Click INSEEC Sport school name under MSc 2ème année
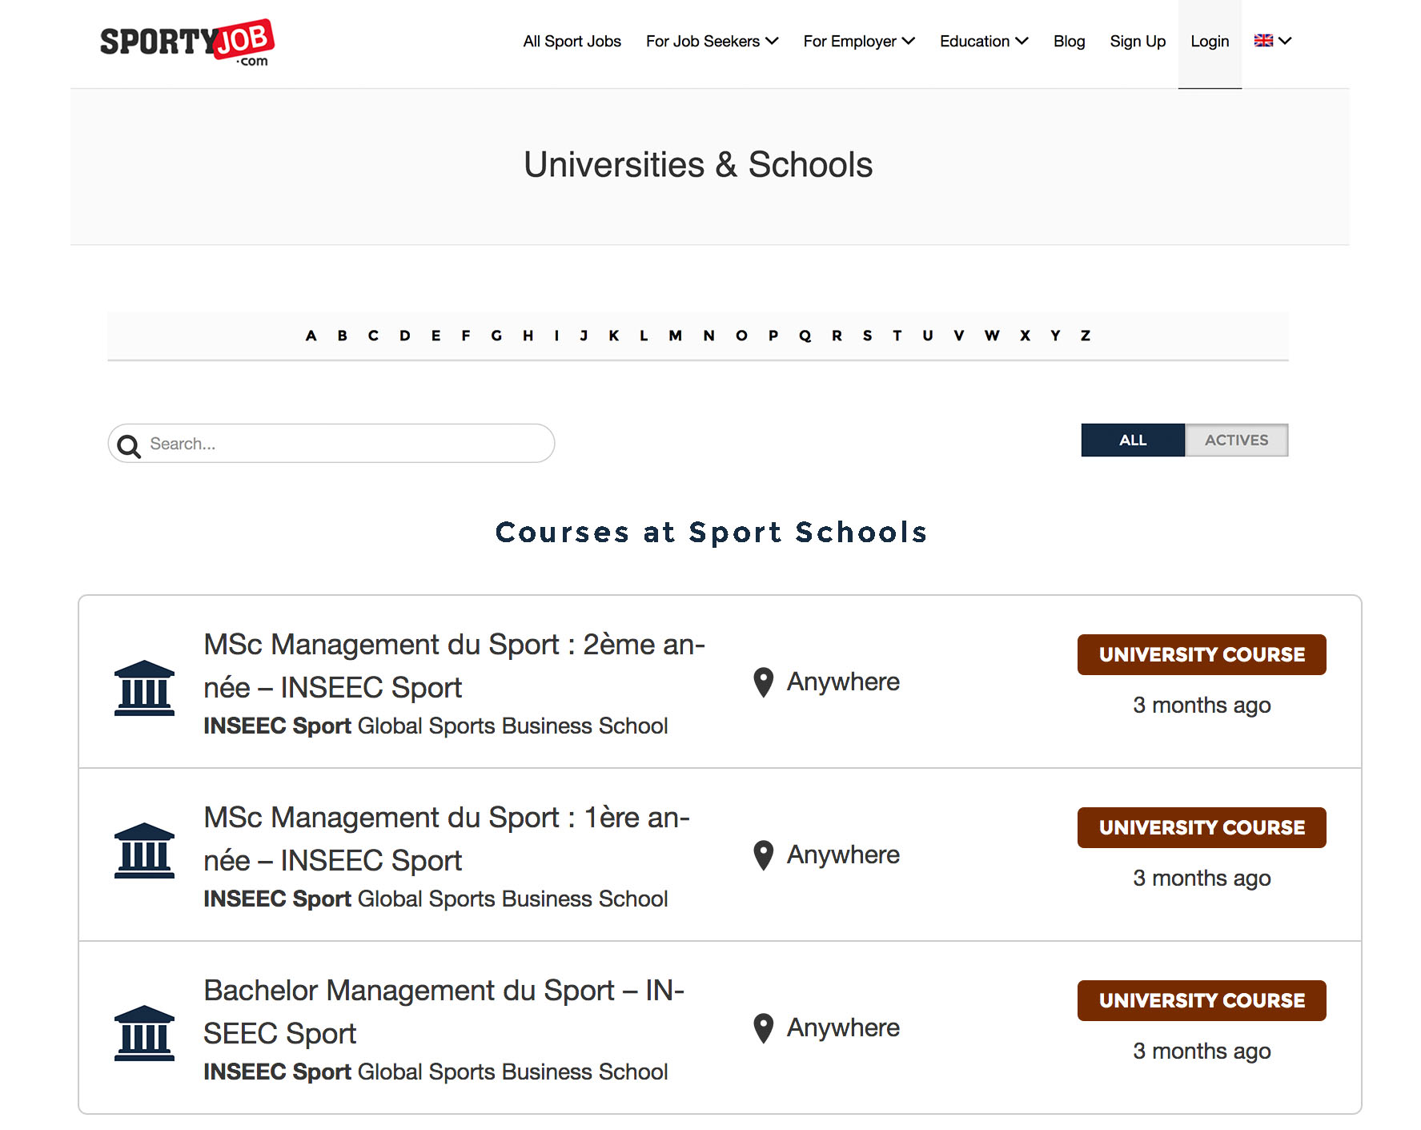Screen dimensions: 1421x1130 tap(277, 726)
